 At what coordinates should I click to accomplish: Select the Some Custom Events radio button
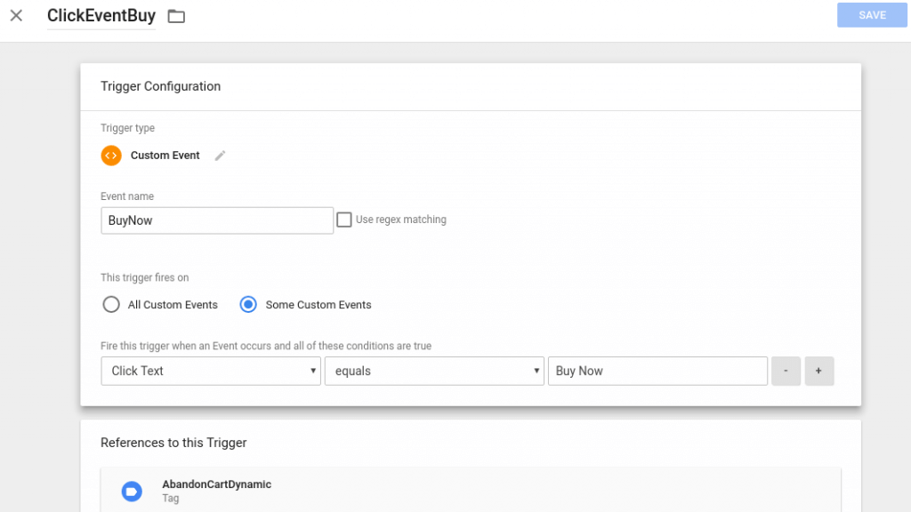[x=248, y=305]
